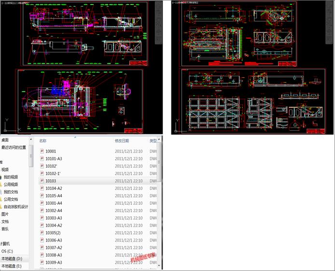The image size is (335, 271).
Task: Click the DWG icon beside 10102'
Action: pyautogui.click(x=42, y=166)
